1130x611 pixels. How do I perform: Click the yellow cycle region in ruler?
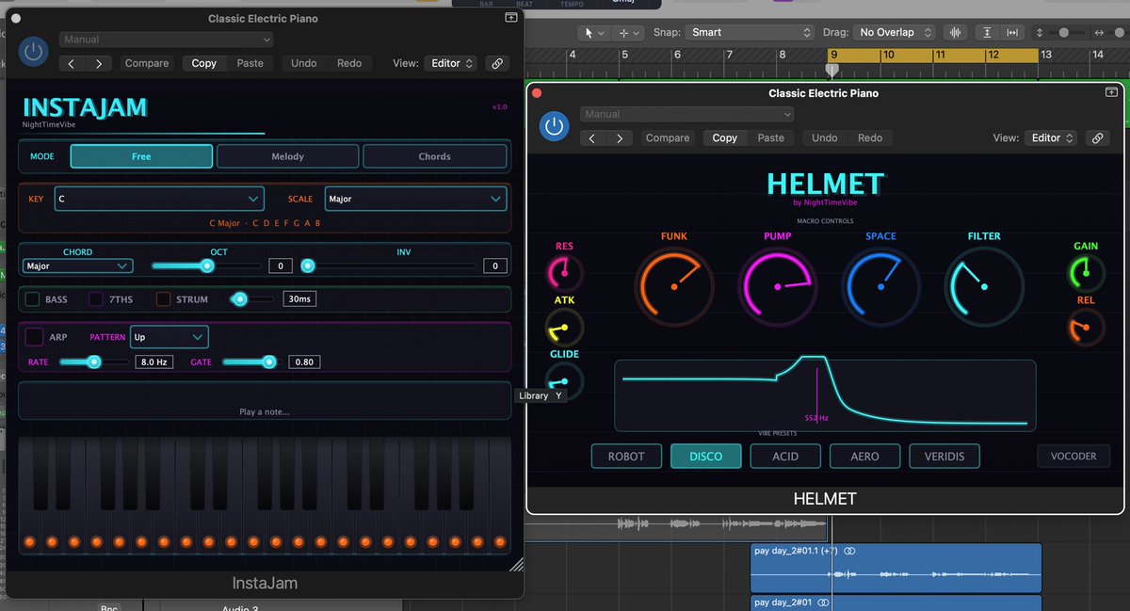(935, 55)
